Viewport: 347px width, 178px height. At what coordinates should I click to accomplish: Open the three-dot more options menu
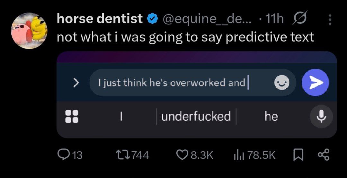[x=330, y=20]
